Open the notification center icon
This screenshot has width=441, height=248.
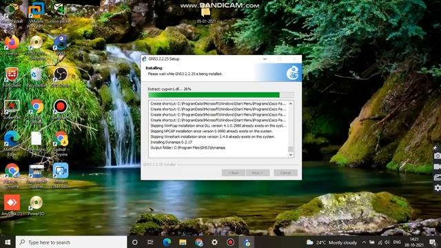[x=433, y=242]
